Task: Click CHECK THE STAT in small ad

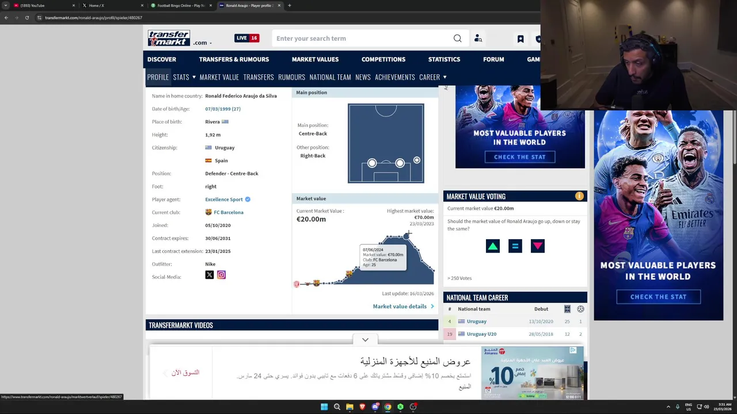Action: click(x=520, y=157)
